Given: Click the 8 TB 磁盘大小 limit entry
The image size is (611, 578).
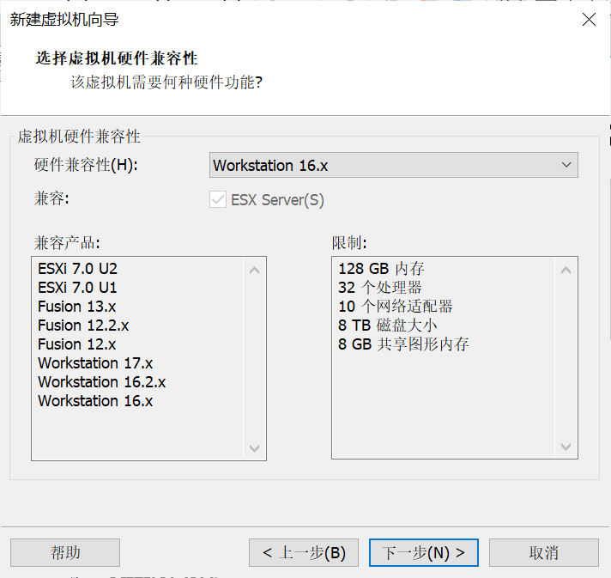Looking at the screenshot, I should [x=388, y=326].
